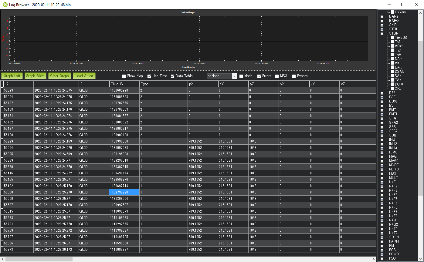Disable the Errors checkbox
This screenshot has height=262, width=424.
pyautogui.click(x=259, y=76)
